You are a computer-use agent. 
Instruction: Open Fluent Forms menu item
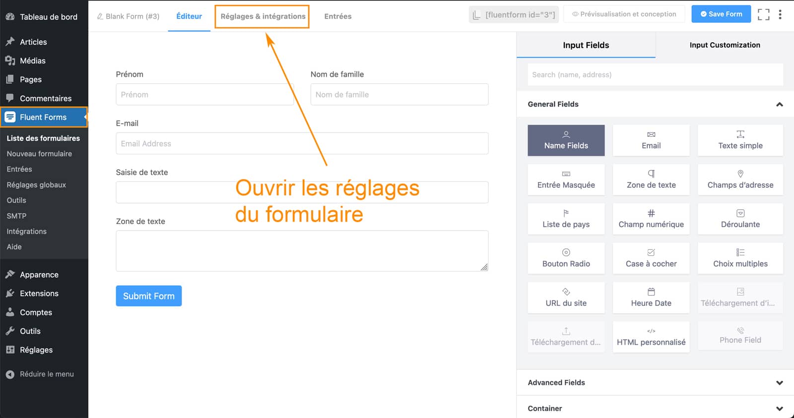[44, 117]
